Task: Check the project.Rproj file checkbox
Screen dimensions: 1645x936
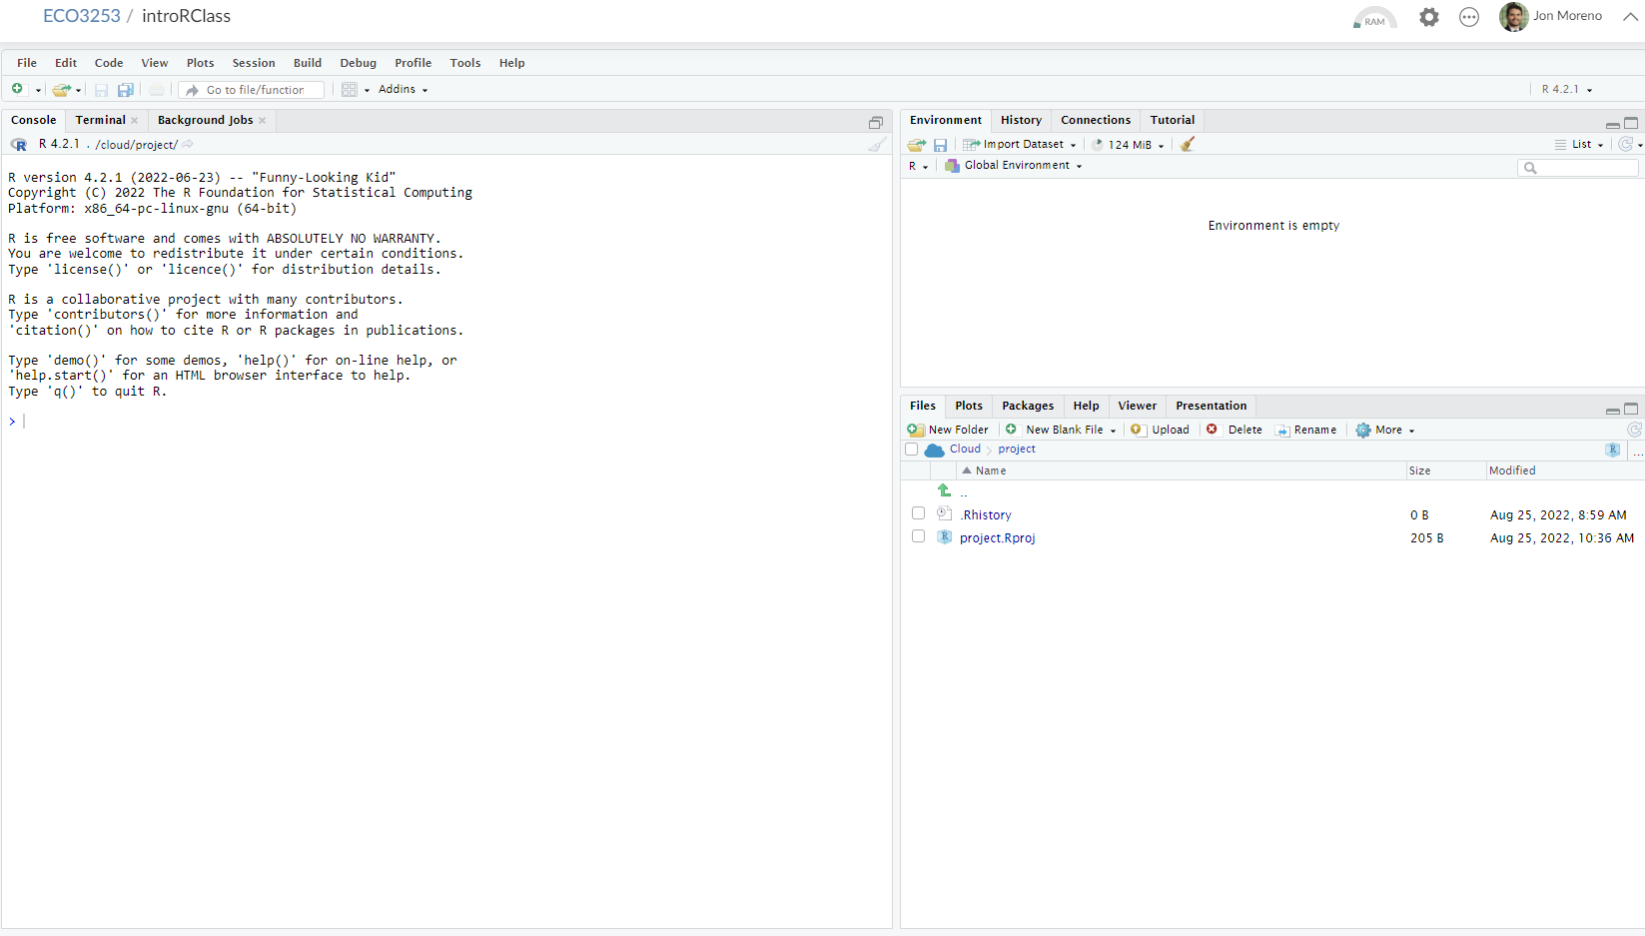Action: pos(918,536)
